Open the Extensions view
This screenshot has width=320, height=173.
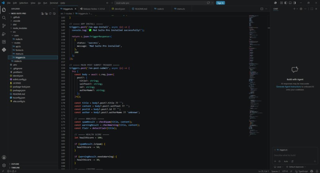4,42
